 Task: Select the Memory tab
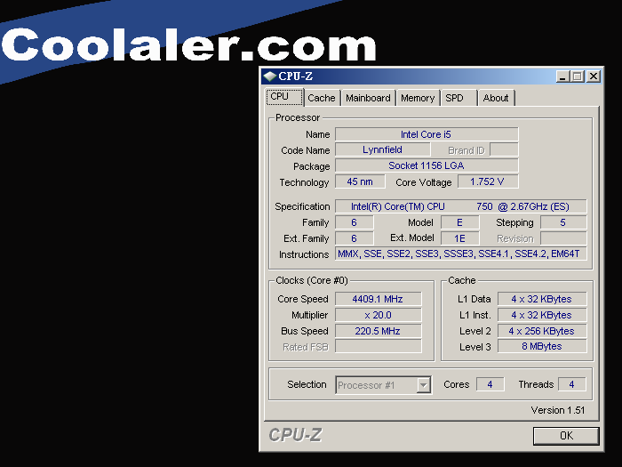[x=418, y=98]
